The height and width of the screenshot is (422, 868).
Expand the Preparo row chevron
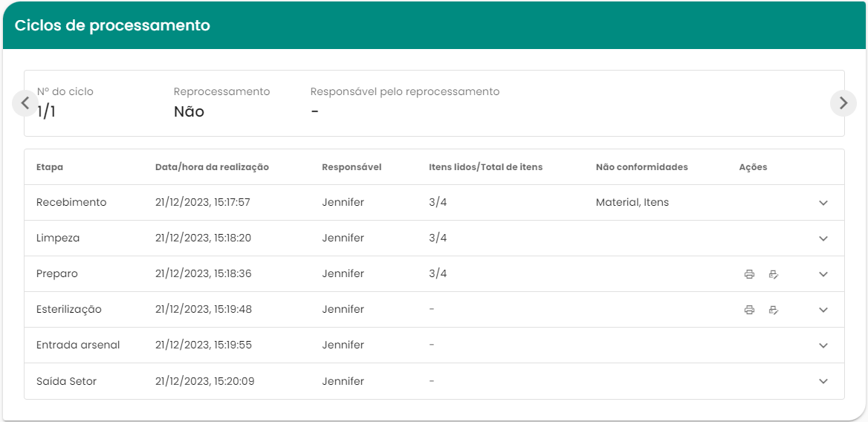pyautogui.click(x=823, y=274)
